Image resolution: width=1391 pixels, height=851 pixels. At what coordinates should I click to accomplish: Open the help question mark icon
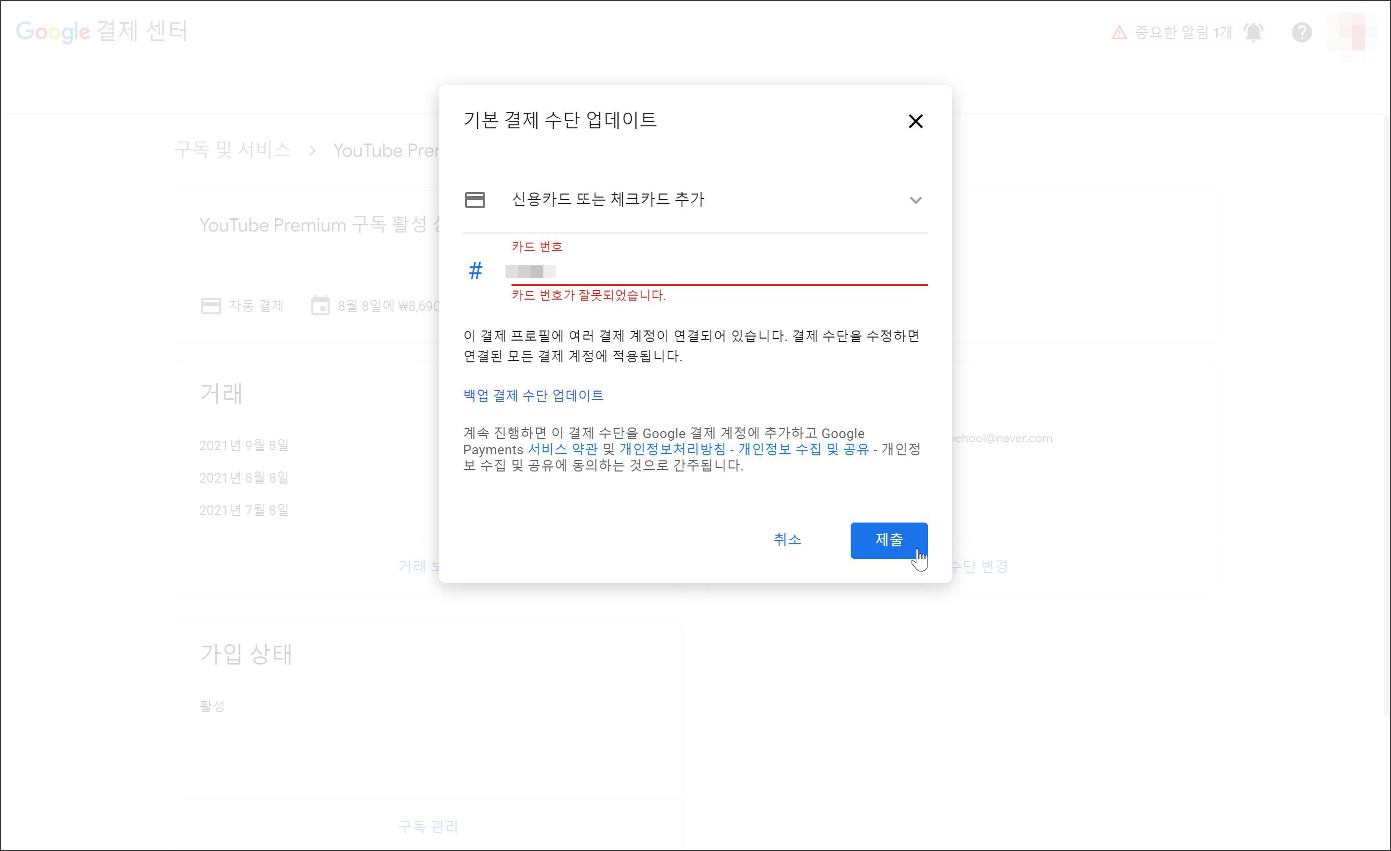[x=1301, y=32]
